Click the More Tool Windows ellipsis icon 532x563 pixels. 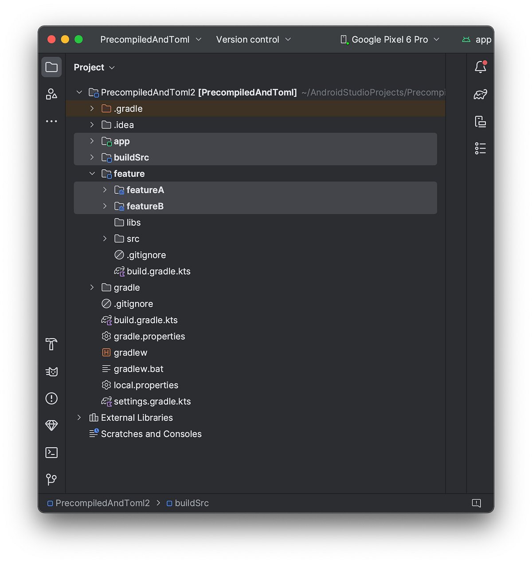point(51,121)
